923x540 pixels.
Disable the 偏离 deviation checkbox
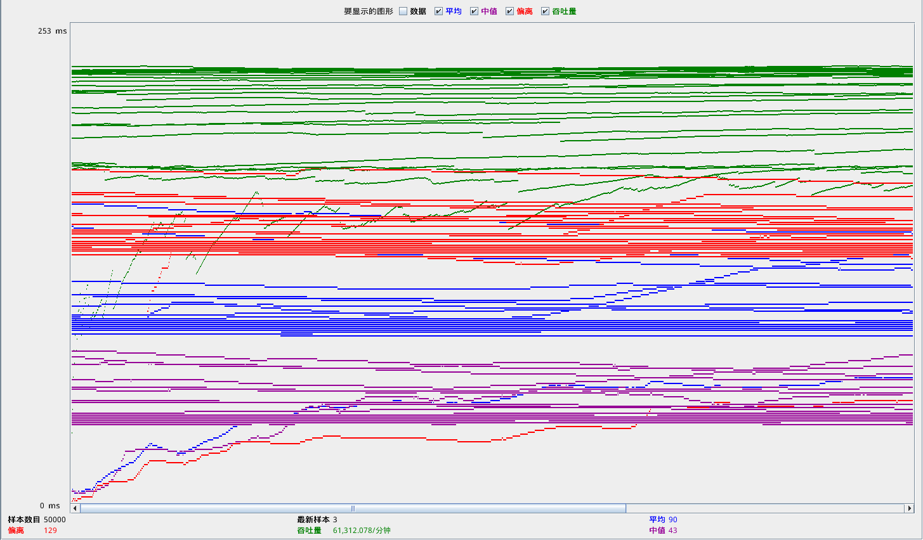click(x=510, y=11)
